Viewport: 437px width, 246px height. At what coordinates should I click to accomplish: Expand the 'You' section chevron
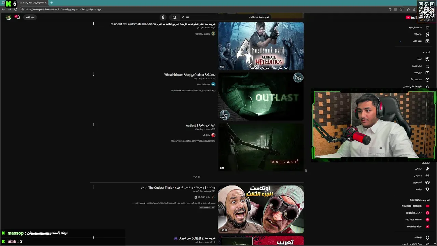(424, 52)
